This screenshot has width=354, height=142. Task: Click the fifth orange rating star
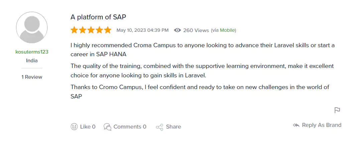[x=108, y=30]
